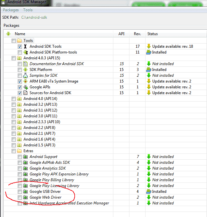The image size is (207, 217).
Task: Sort by the Rev. column header
Action: pyautogui.click(x=137, y=34)
